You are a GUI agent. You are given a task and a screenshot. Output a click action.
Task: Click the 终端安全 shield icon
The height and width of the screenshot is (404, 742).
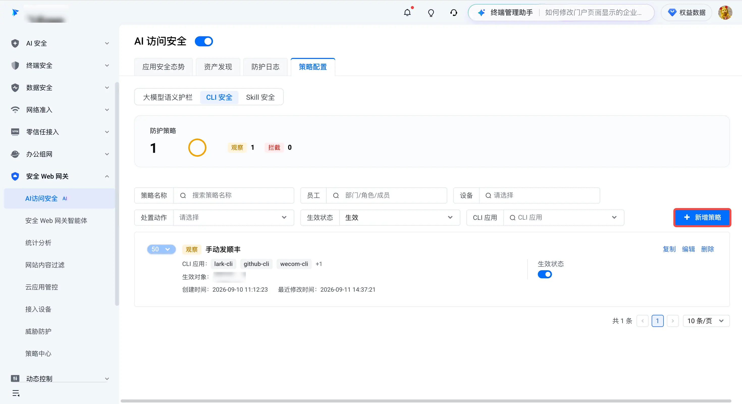(x=15, y=65)
